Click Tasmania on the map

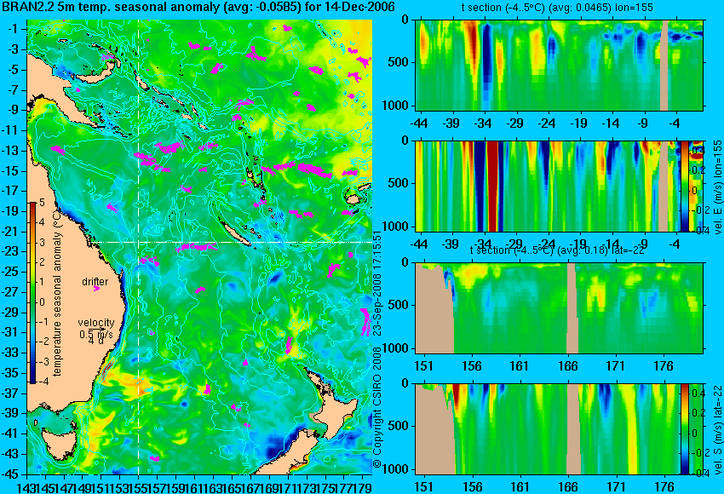click(60, 444)
